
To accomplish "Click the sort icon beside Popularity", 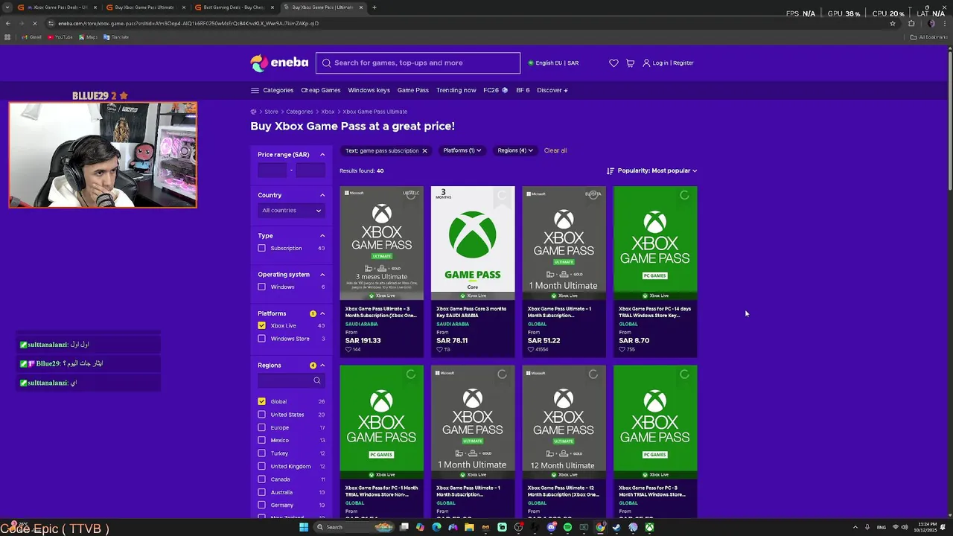I will pyautogui.click(x=611, y=170).
